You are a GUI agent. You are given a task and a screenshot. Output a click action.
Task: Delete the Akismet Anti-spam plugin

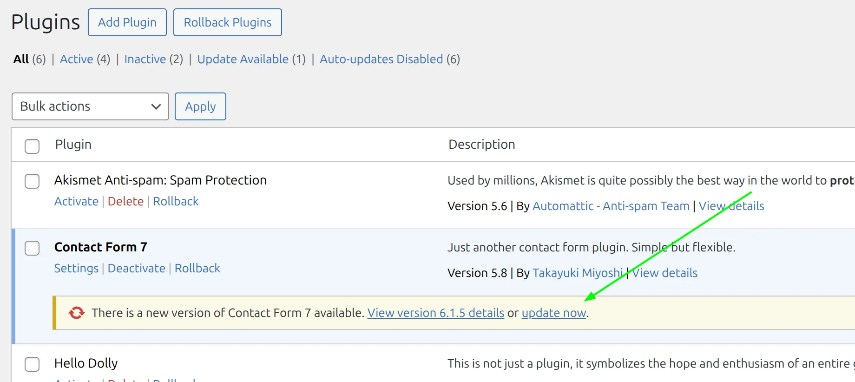(125, 201)
